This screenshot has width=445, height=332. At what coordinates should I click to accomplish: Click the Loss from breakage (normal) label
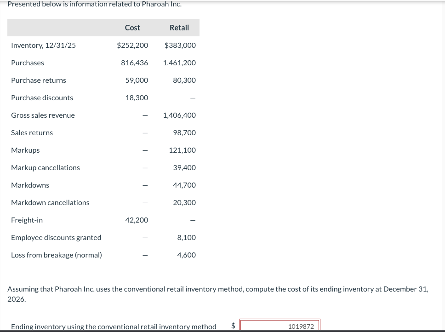click(57, 255)
